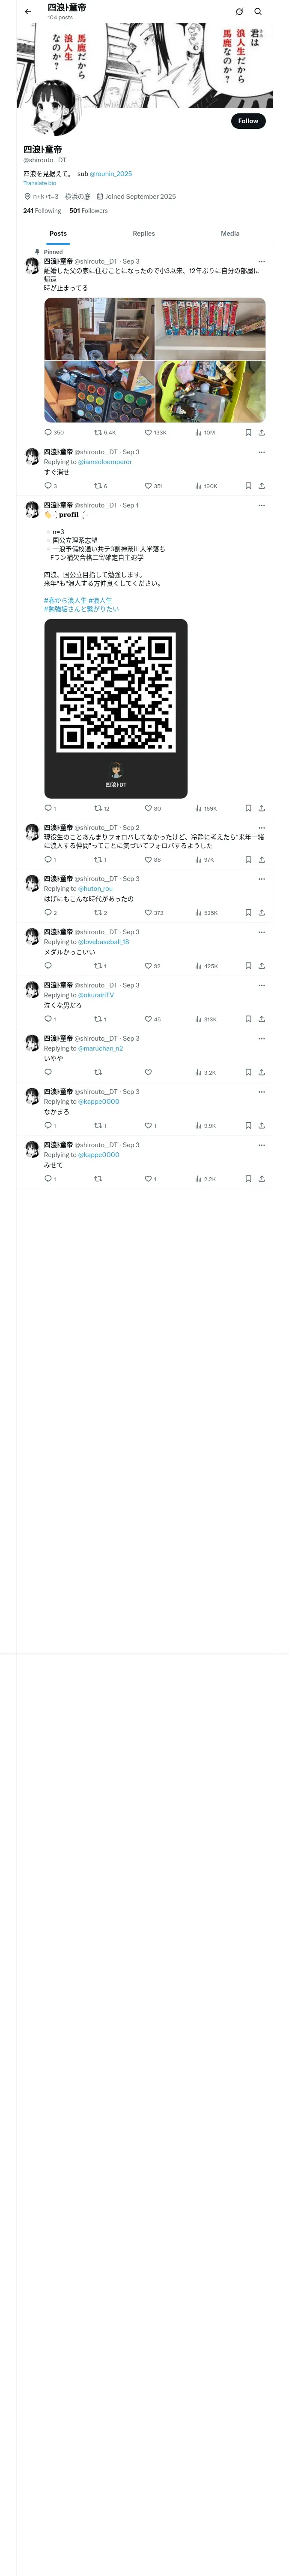Bookmark the QR code profile post

click(x=248, y=808)
